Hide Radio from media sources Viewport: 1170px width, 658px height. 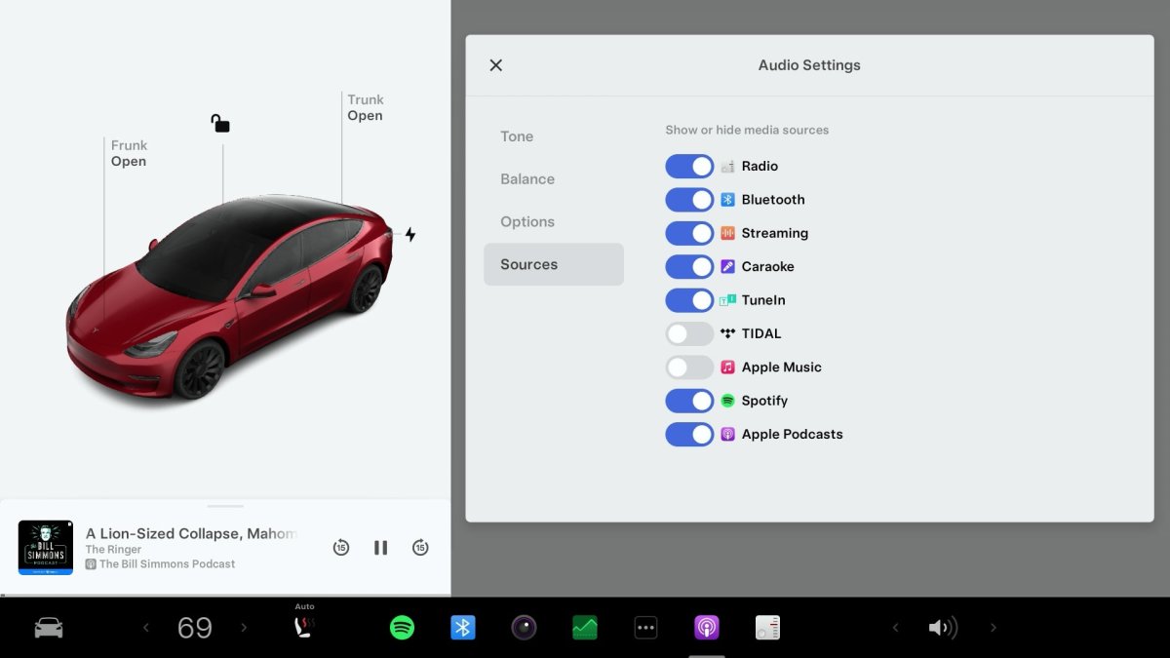689,167
